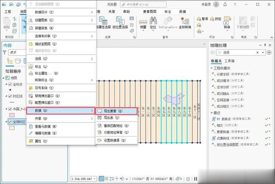Select list by data source cylinder icon
This screenshot has width=275, height=184.
[18, 61]
